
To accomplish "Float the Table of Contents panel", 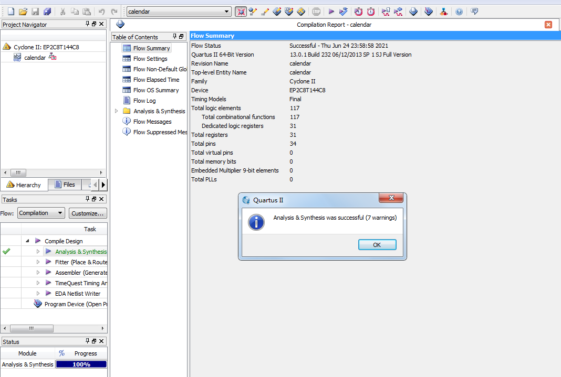I will (181, 36).
